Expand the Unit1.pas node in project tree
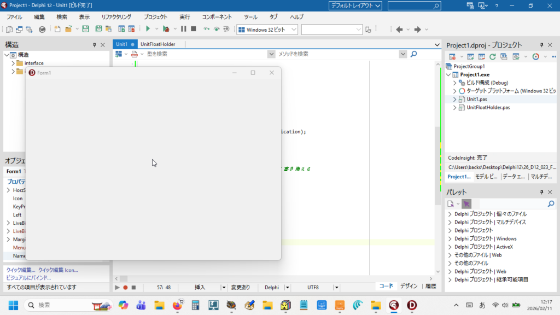Screen dimensions: 560x315 click(x=454, y=99)
